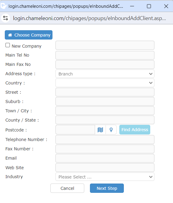
Task: Click the browser URL address bar
Action: [89, 18]
